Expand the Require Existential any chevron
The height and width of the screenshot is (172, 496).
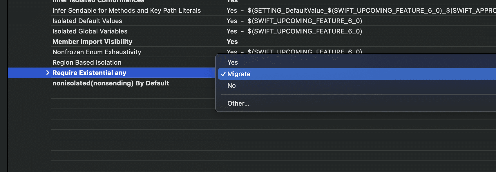tap(48, 73)
